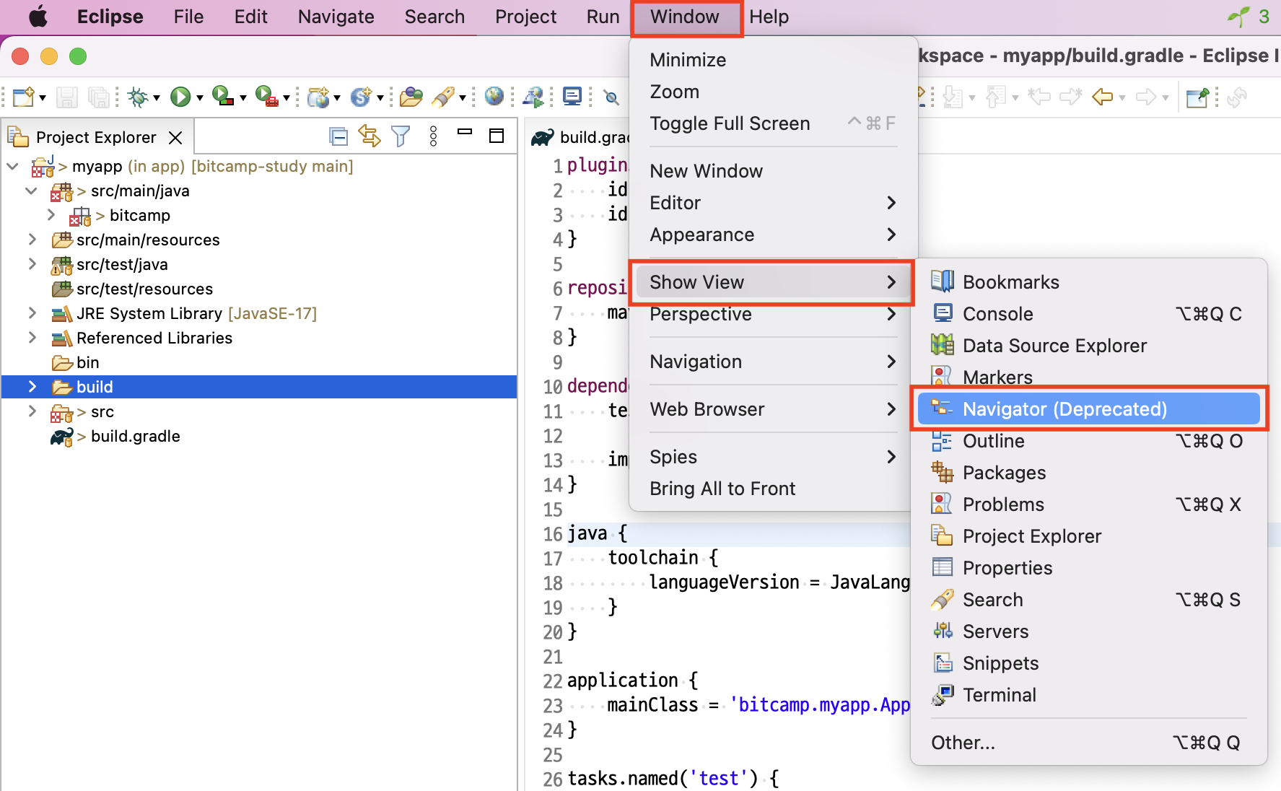Open the Spies submenu
This screenshot has width=1281, height=791.
coord(773,457)
